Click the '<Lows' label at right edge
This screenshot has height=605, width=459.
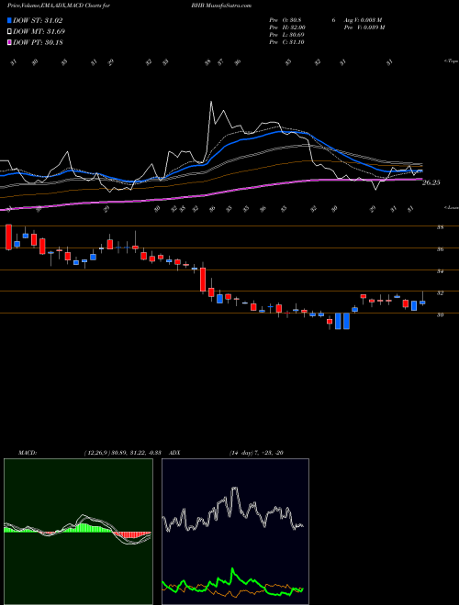451,207
